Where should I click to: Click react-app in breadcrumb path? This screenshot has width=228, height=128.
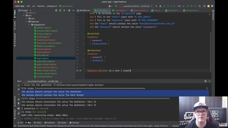pos(20,6)
